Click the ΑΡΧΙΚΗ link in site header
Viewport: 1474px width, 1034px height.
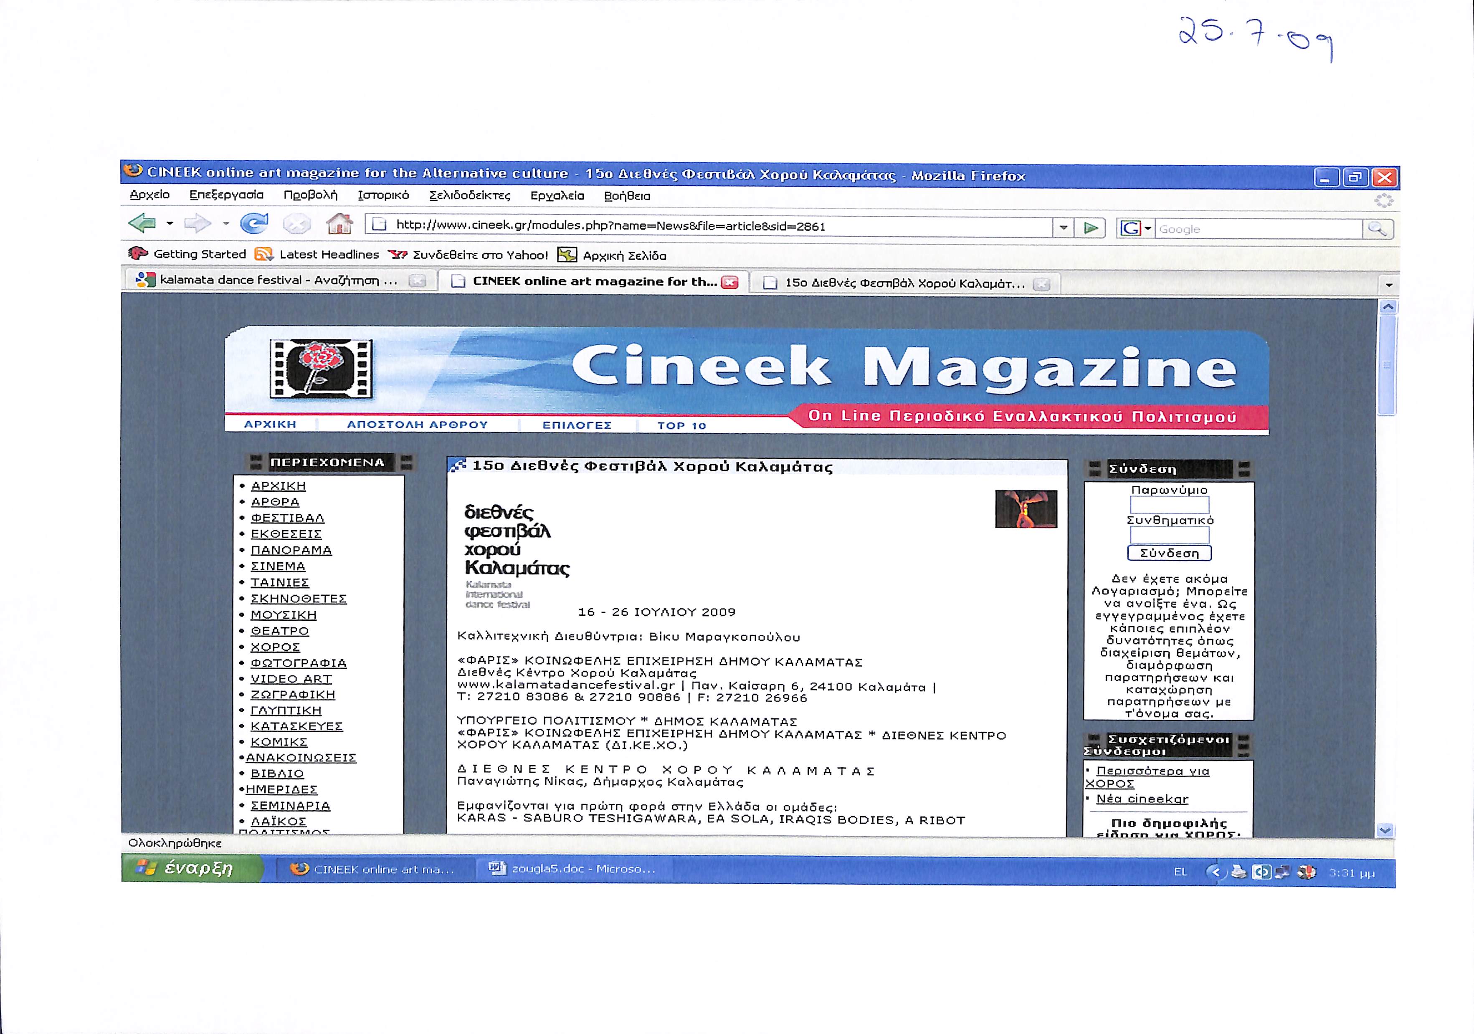pyautogui.click(x=270, y=424)
